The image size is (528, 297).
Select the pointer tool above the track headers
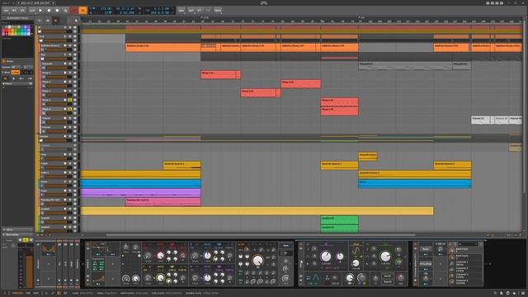pos(76,21)
